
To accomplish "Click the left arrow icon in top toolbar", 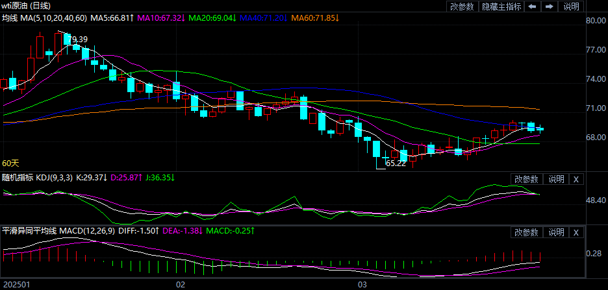I will tap(532, 6).
